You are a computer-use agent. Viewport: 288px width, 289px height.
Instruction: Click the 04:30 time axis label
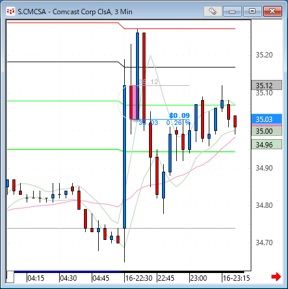click(68, 278)
